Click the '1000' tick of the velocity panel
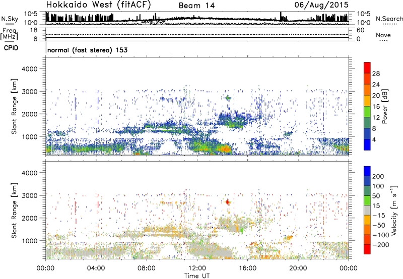403x279 pixels. (x=30, y=241)
